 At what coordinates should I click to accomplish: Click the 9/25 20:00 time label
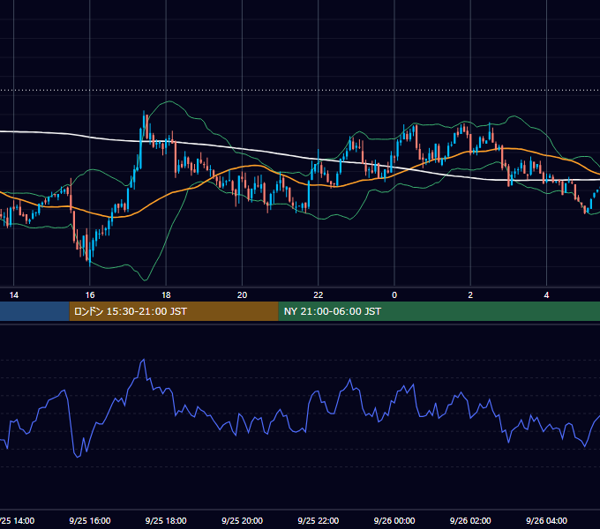[x=242, y=520]
